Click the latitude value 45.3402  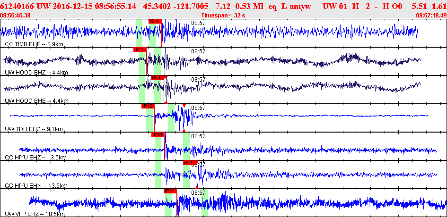pos(157,6)
